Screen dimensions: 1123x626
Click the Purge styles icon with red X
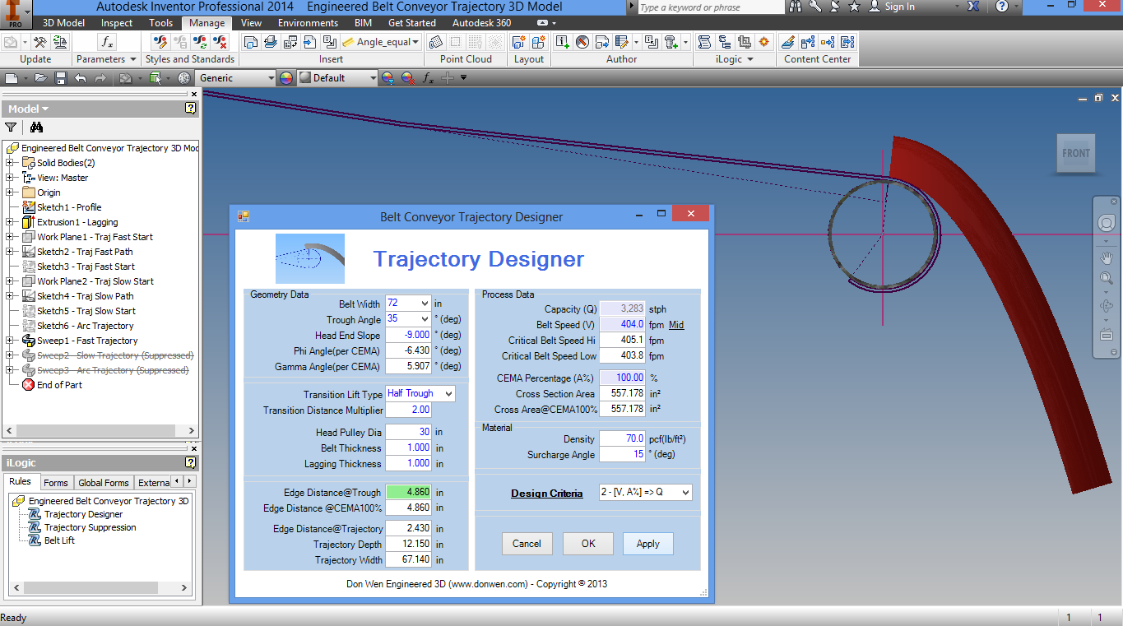(220, 42)
